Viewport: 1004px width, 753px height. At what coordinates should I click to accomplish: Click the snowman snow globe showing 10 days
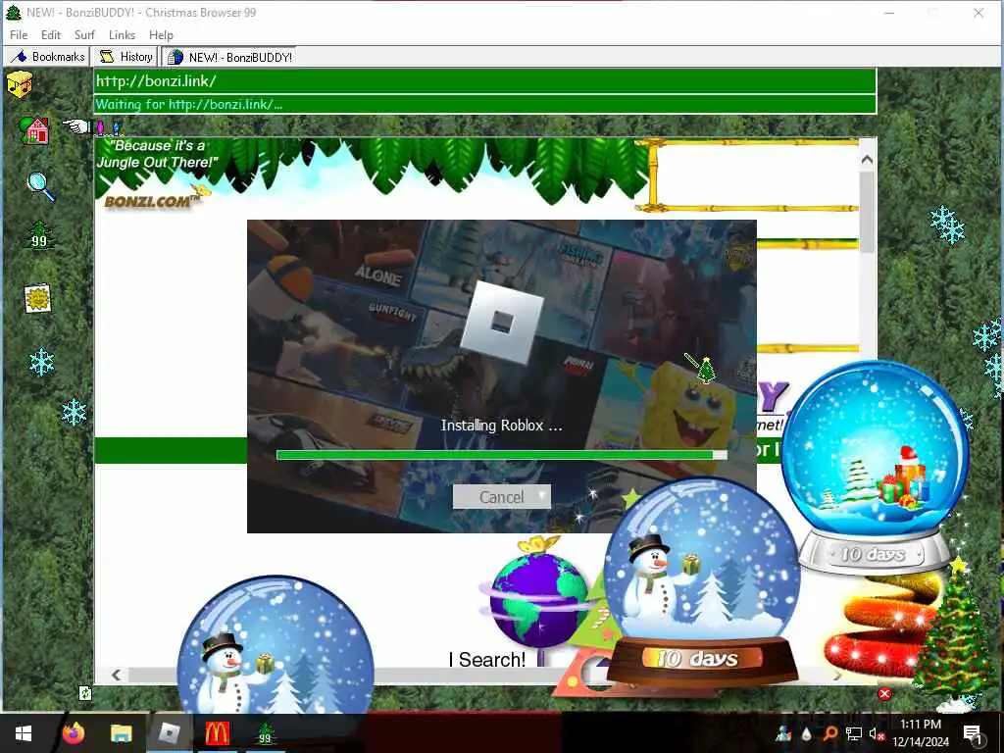pyautogui.click(x=702, y=580)
